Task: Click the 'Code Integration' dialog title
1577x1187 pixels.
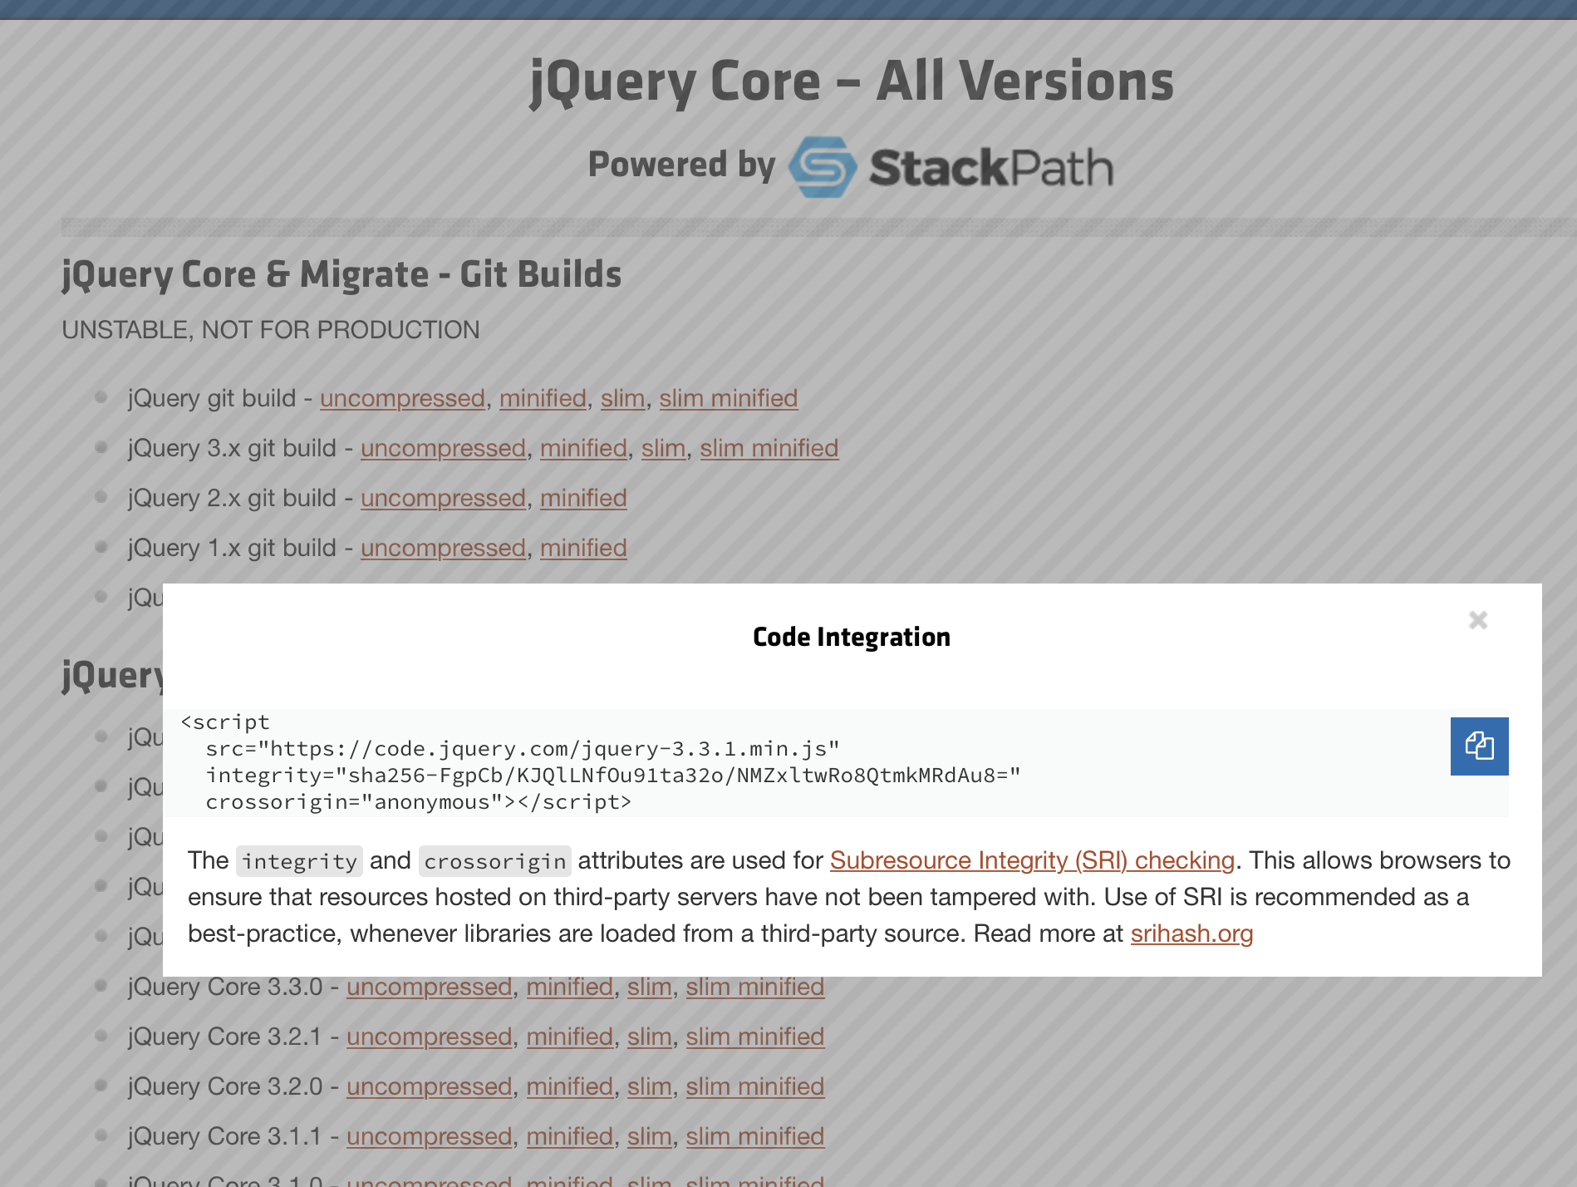Action: coord(852,637)
